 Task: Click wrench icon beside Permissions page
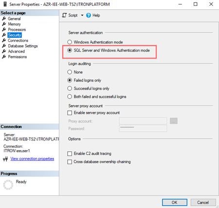pos(4,57)
